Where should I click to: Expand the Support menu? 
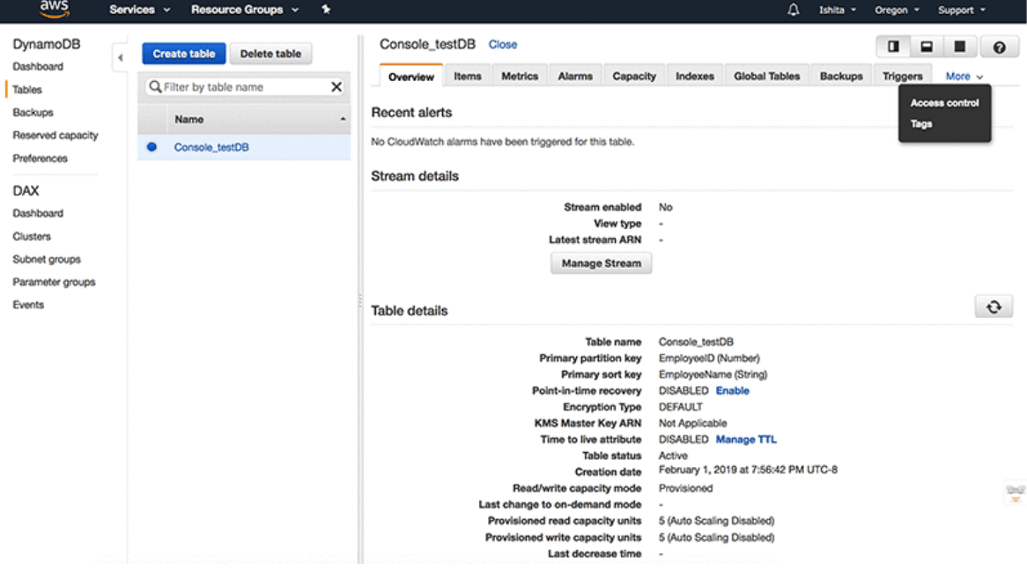[962, 10]
